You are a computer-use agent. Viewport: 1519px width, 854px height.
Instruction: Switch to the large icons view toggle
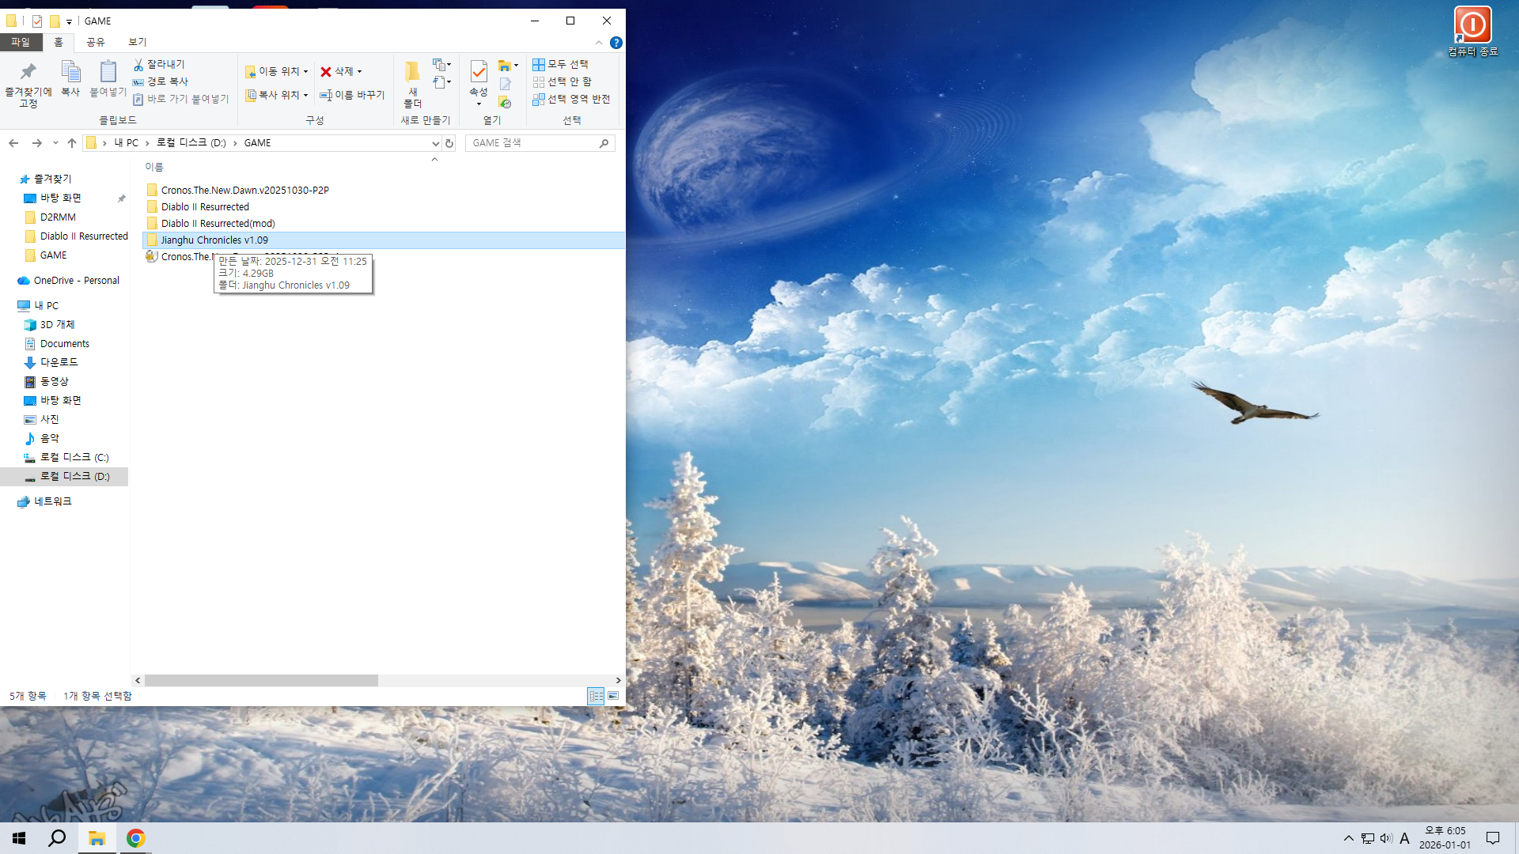(613, 696)
